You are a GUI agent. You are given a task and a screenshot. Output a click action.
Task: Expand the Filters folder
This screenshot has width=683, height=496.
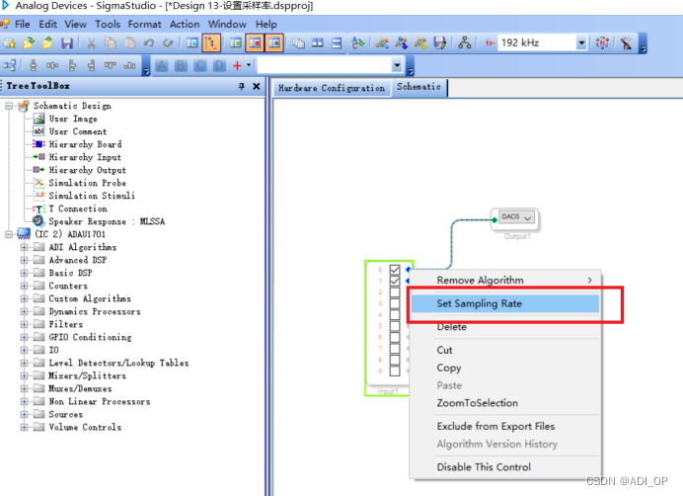pyautogui.click(x=24, y=324)
